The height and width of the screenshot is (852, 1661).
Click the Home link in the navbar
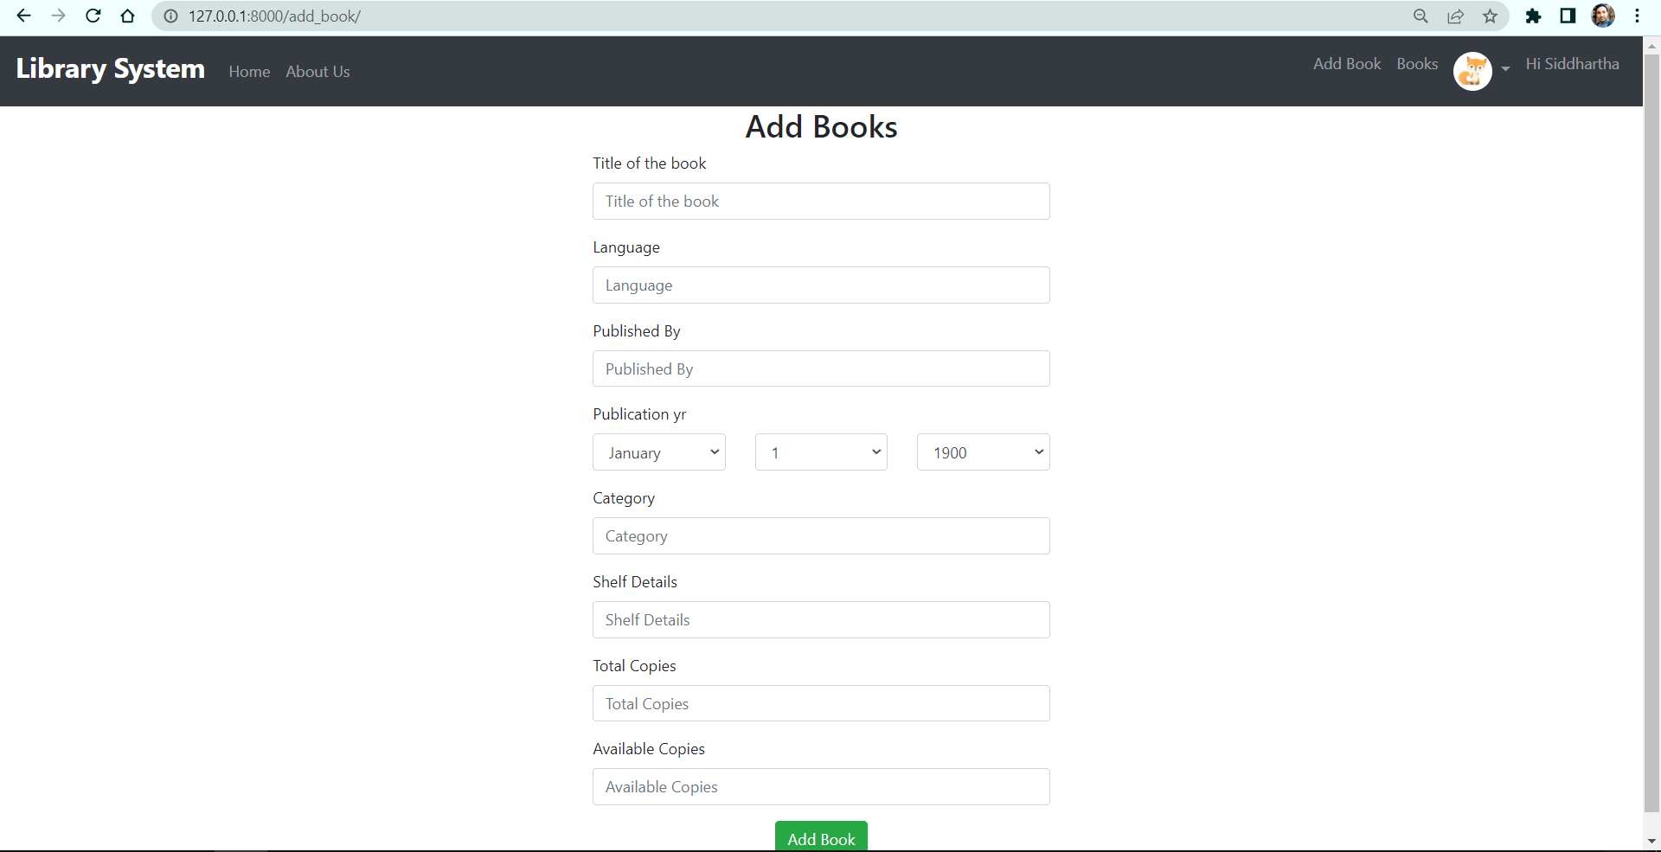[249, 71]
